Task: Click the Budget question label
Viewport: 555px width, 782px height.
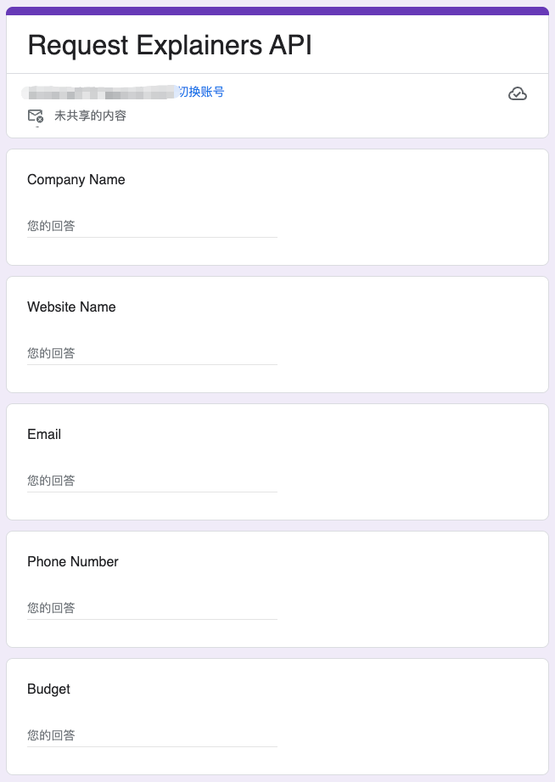Action: 48,689
